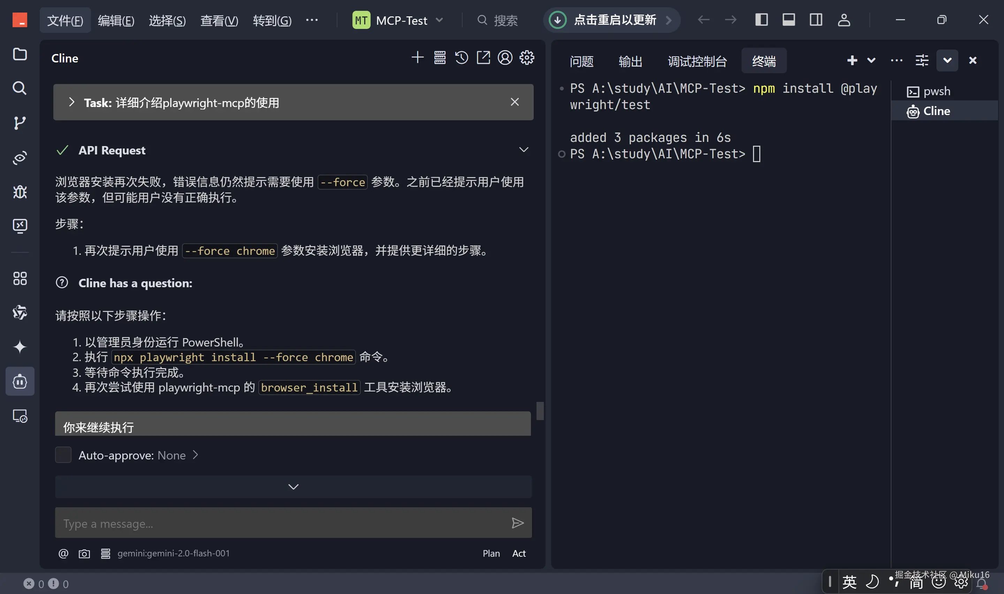The image size is (1004, 594).
Task: Open the Source Control branch icon
Action: click(20, 123)
